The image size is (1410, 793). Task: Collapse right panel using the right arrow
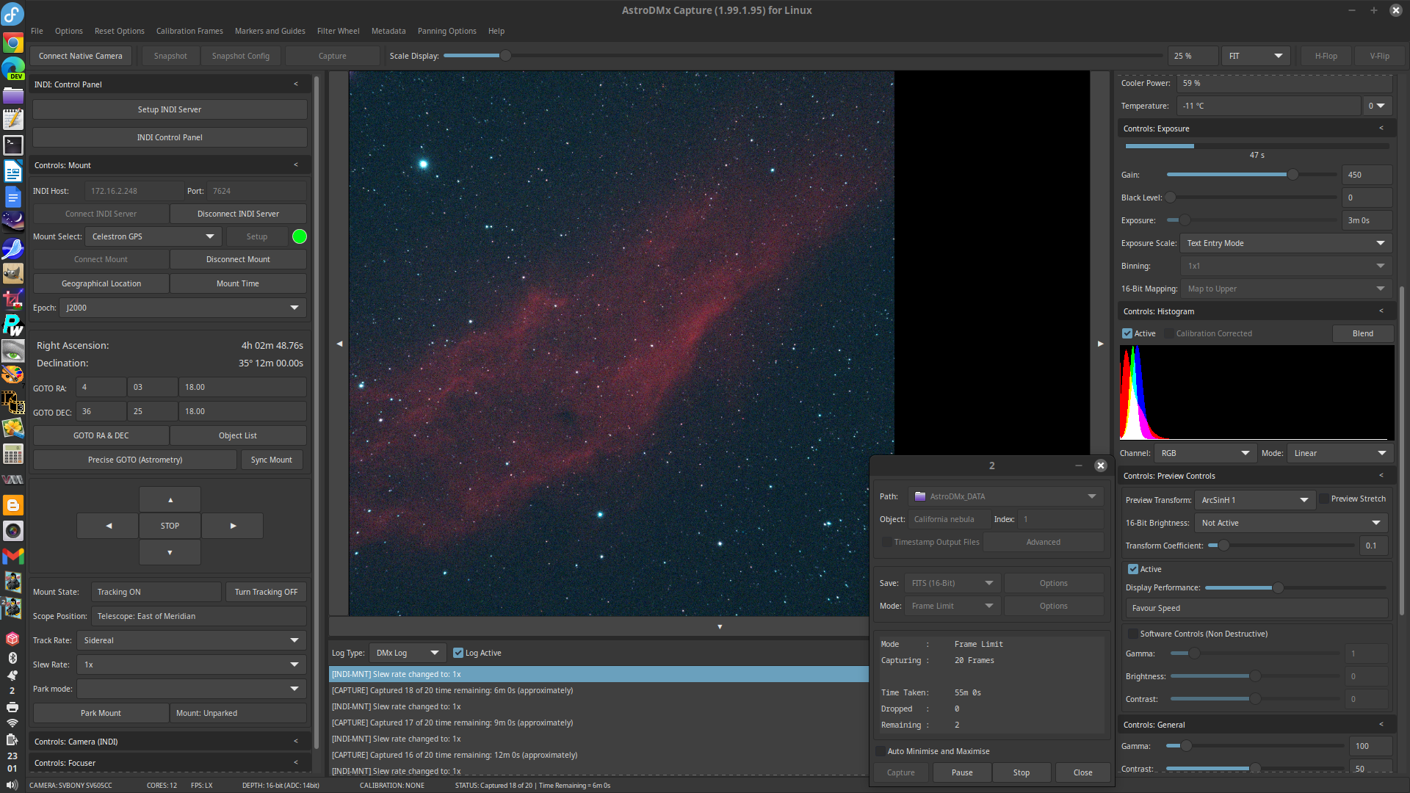pyautogui.click(x=1100, y=344)
